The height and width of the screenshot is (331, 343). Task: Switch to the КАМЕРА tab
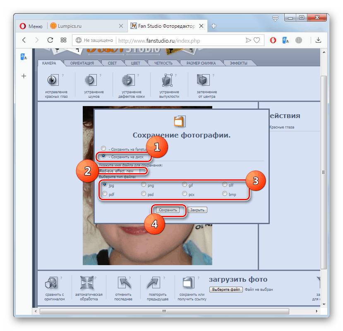49,63
